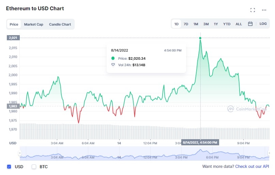Select the YTD time range

pyautogui.click(x=227, y=24)
